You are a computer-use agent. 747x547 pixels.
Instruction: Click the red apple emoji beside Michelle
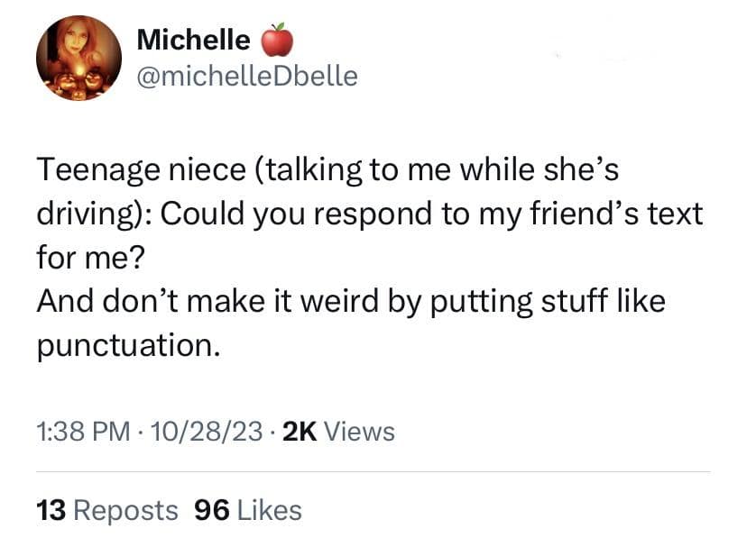[277, 41]
